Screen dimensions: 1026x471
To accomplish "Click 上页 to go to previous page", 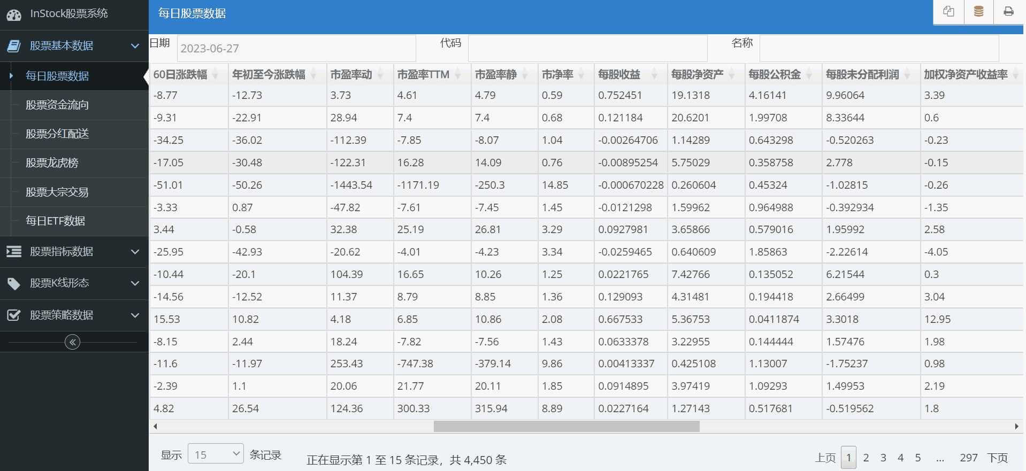I will pos(825,458).
